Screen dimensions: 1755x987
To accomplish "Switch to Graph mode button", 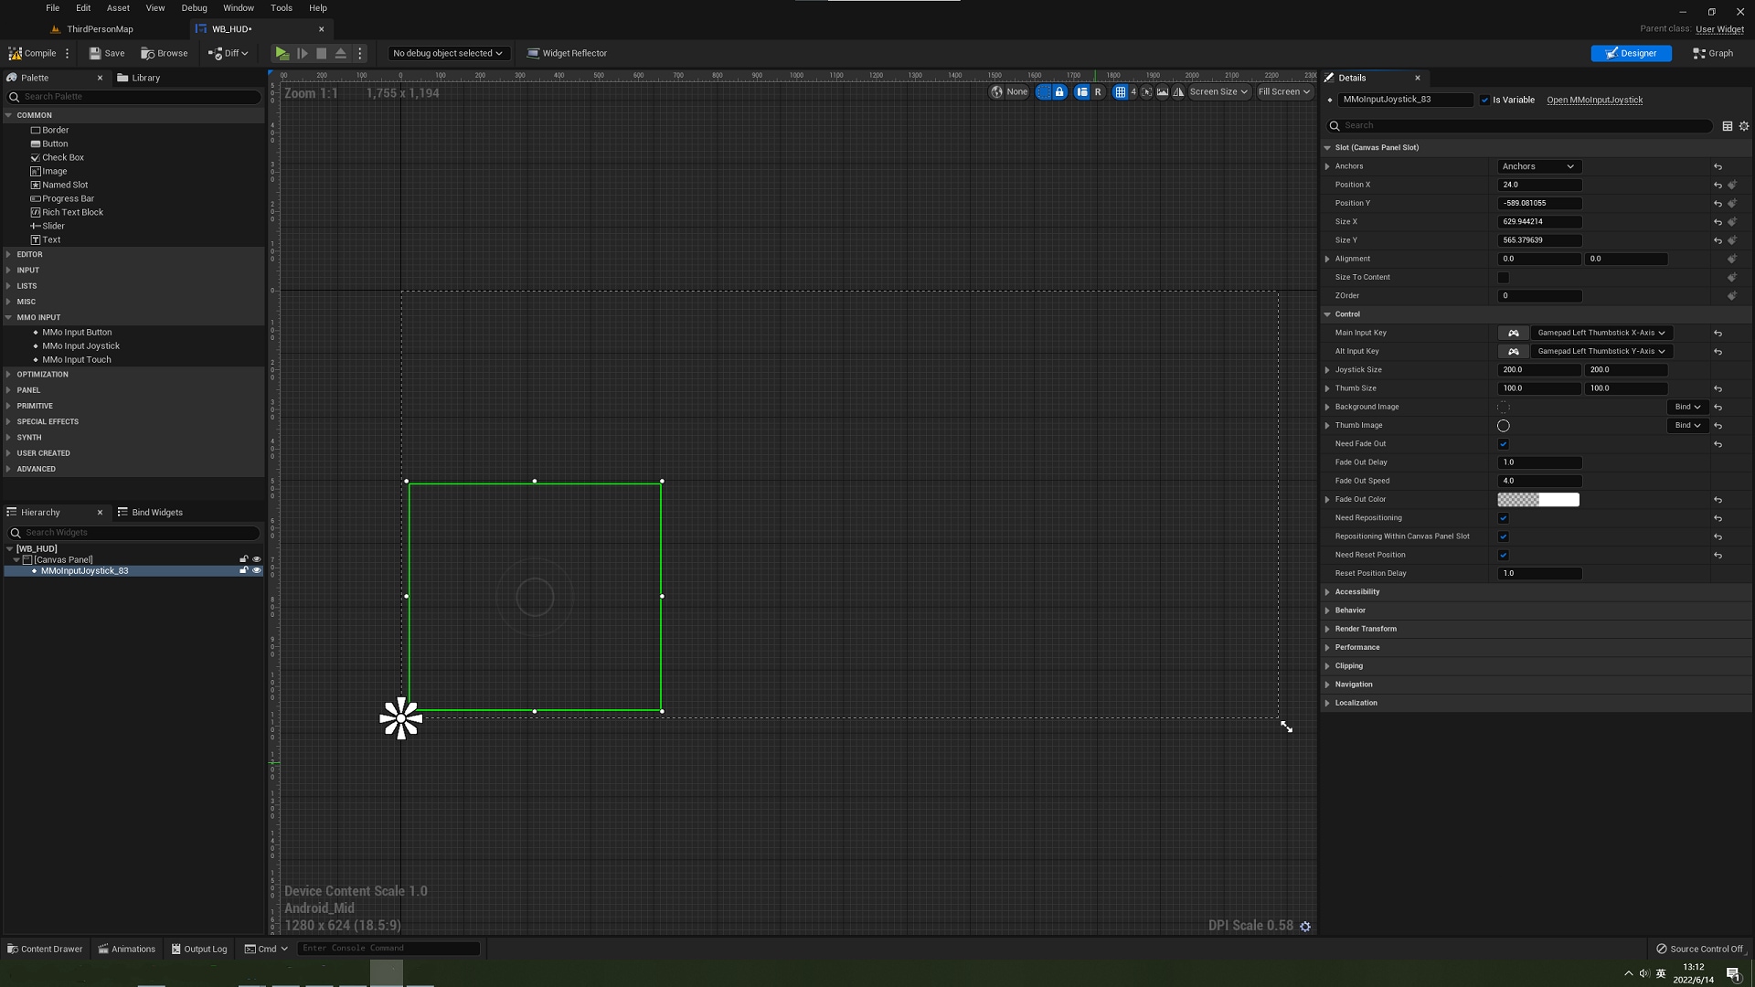I will coord(1713,53).
